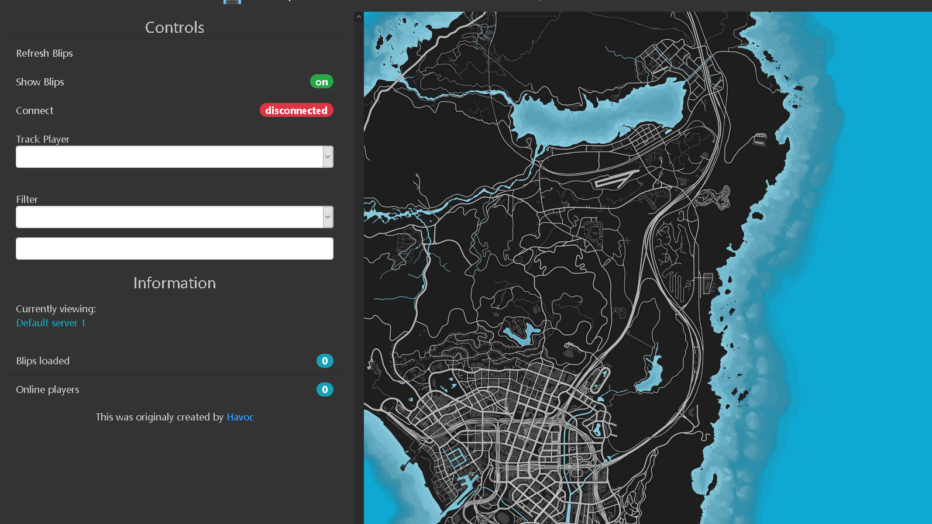Click the Controls heading
The image size is (932, 524).
click(174, 27)
